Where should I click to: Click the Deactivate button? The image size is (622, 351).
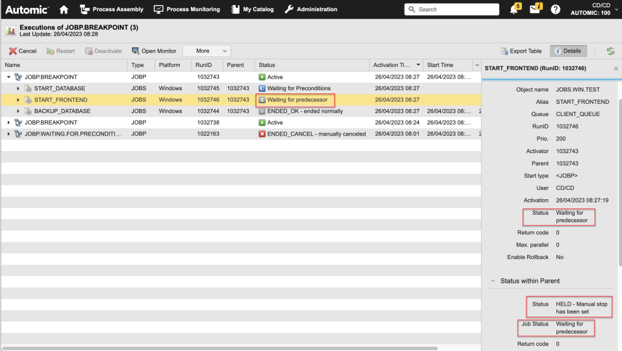point(103,51)
